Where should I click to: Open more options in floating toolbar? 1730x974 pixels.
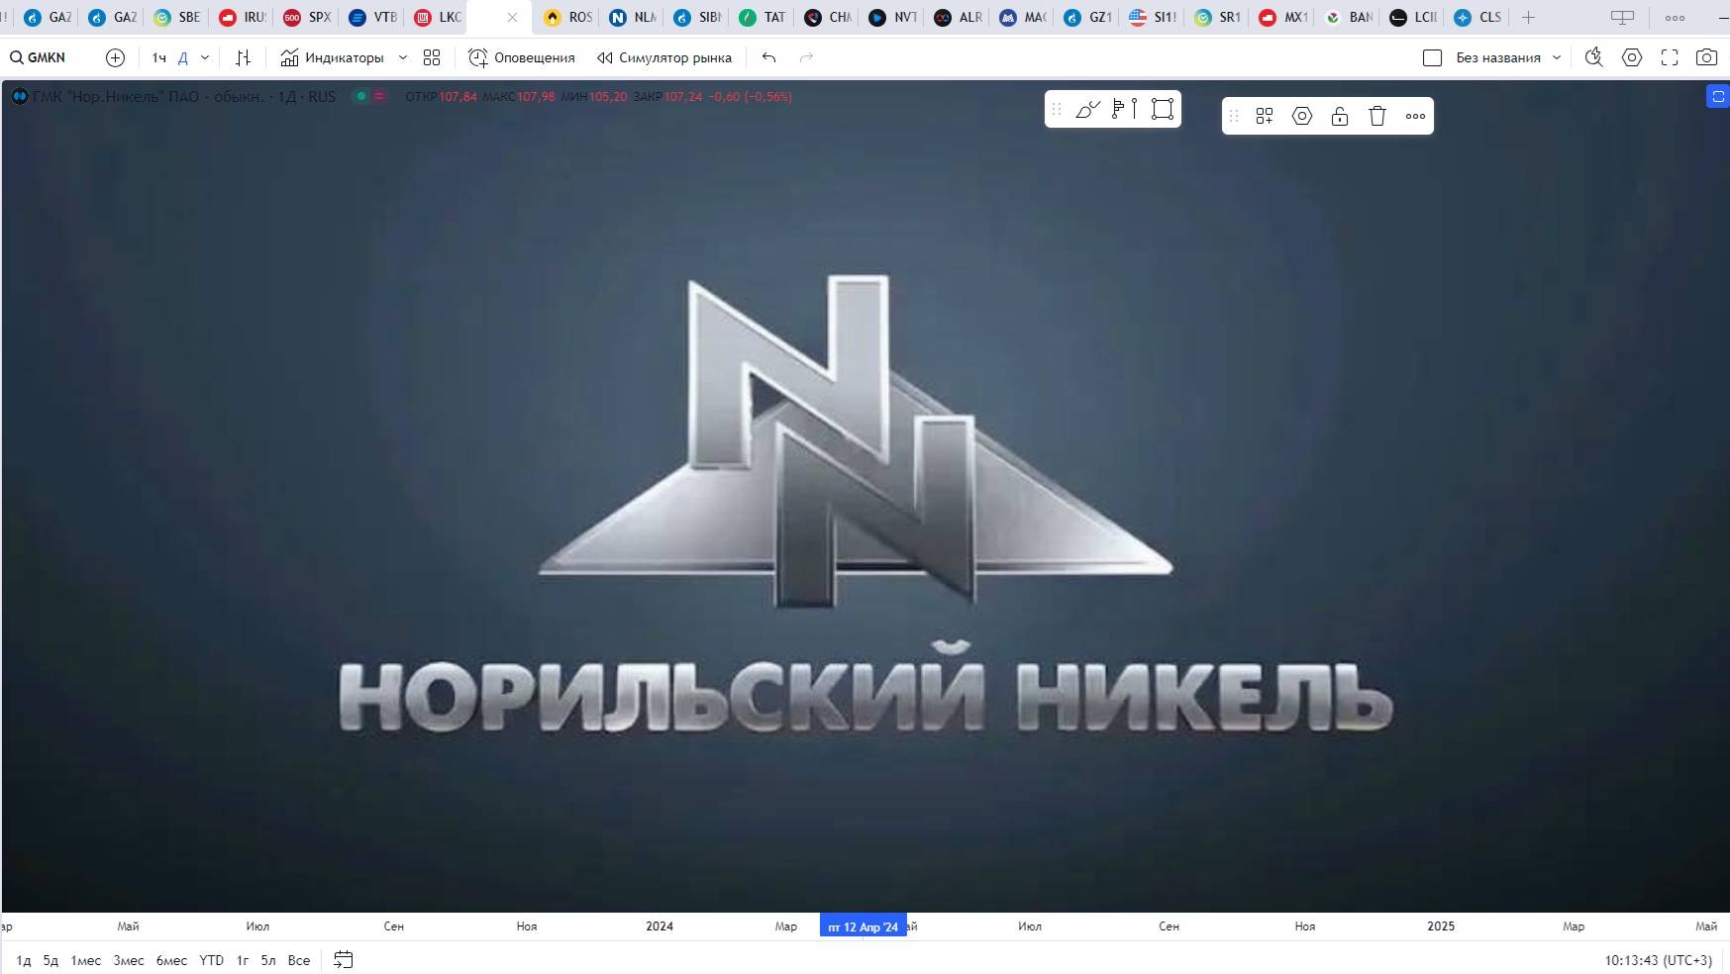1415,116
